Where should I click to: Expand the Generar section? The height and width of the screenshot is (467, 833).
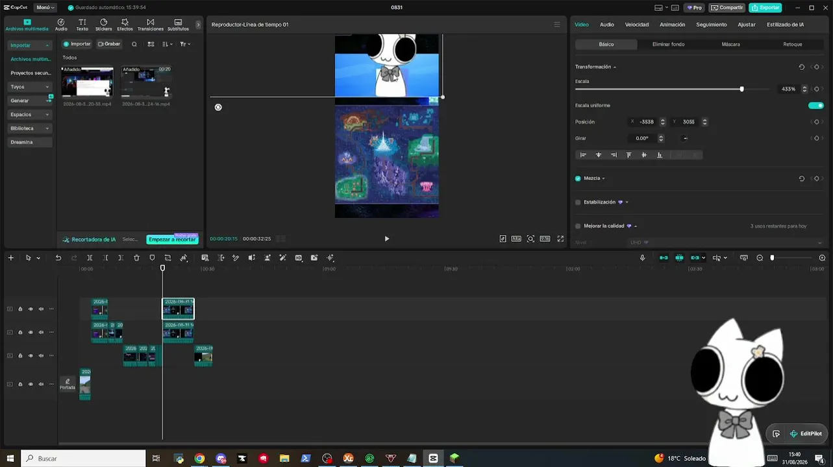pos(30,101)
